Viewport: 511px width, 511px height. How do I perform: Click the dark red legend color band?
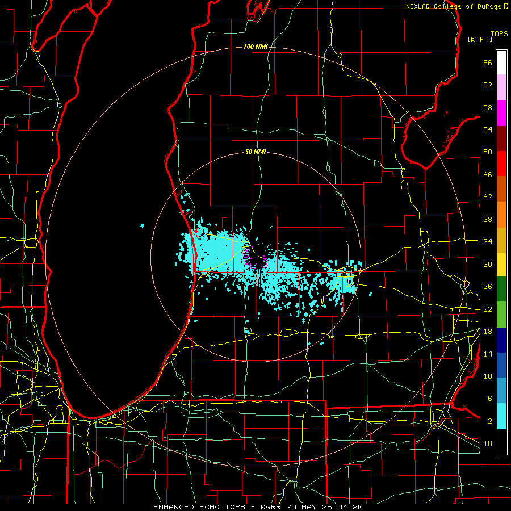pyautogui.click(x=501, y=139)
